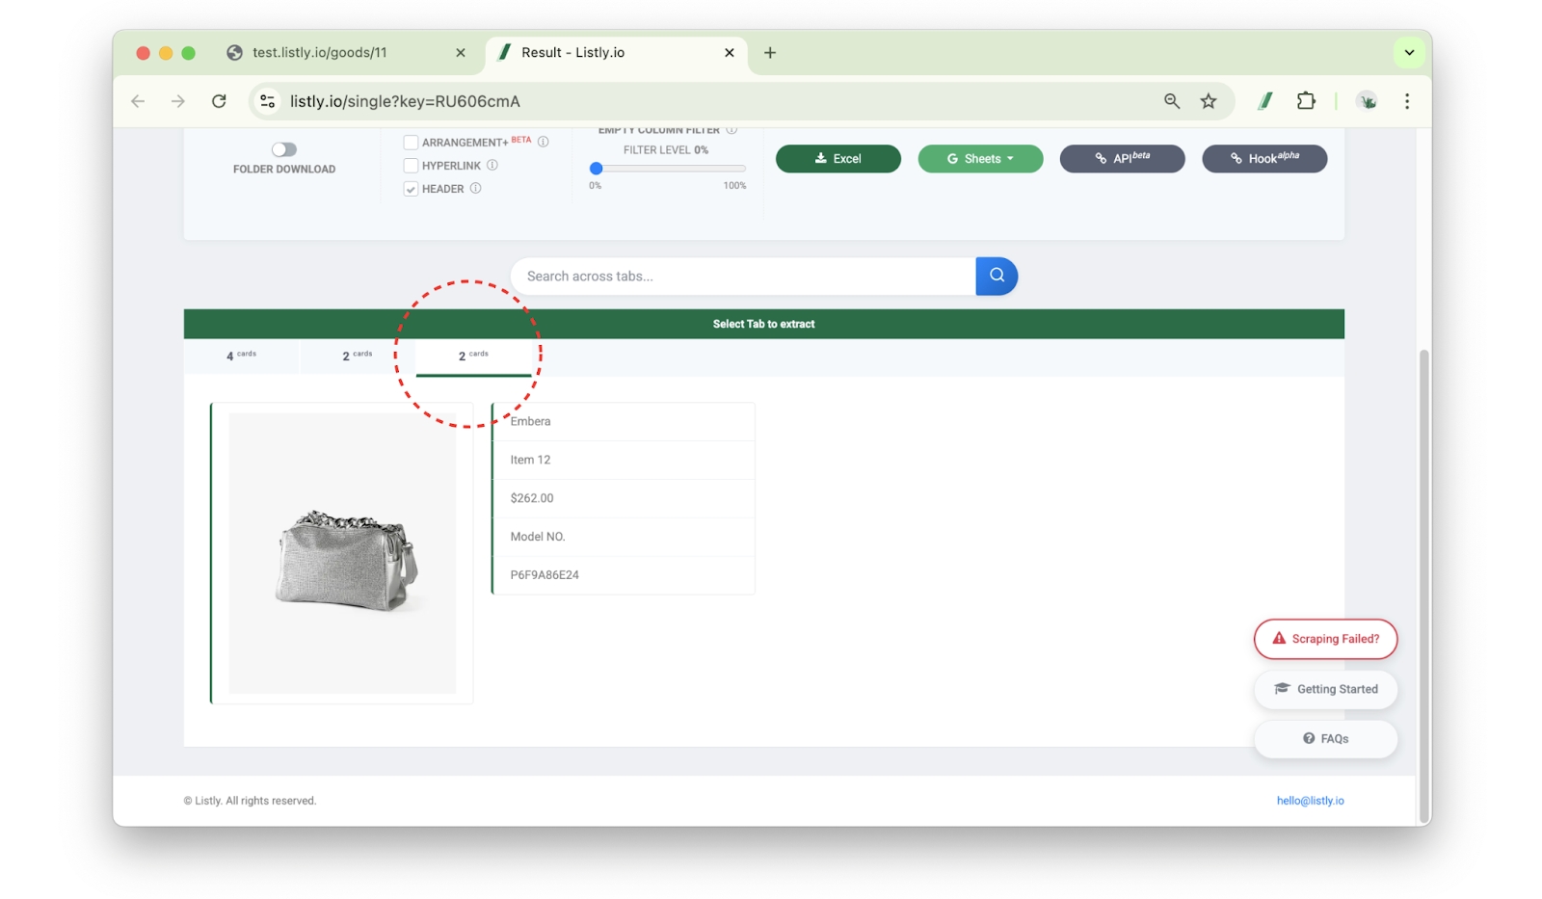Uncheck the HEADER checkbox
This screenshot has height=899, width=1542.
(x=411, y=189)
